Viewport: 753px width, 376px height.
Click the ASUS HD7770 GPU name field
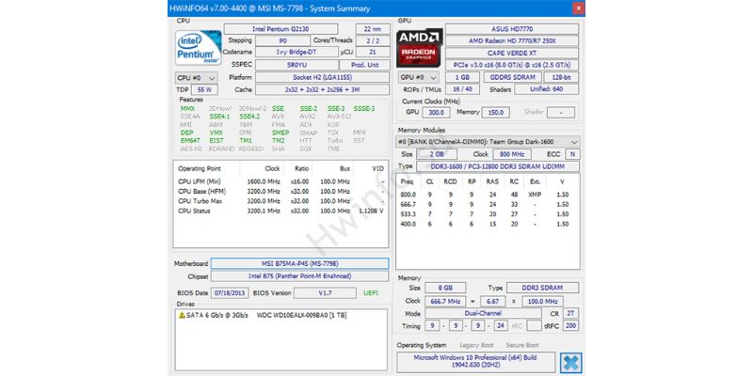[x=512, y=29]
